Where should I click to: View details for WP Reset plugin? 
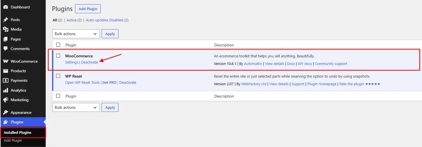(279, 84)
